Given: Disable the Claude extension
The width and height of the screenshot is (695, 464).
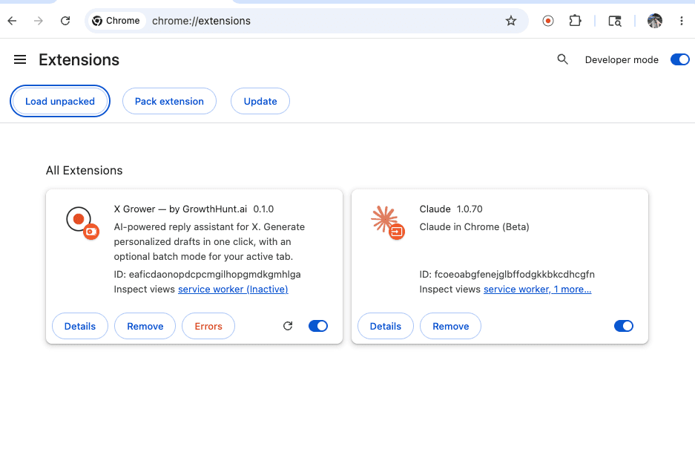Looking at the screenshot, I should tap(624, 326).
